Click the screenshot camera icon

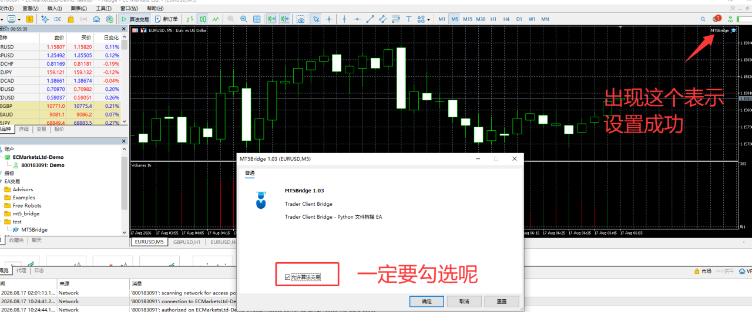[301, 19]
